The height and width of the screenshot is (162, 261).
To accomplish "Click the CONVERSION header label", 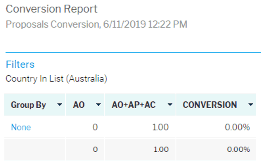I will tap(209, 105).
